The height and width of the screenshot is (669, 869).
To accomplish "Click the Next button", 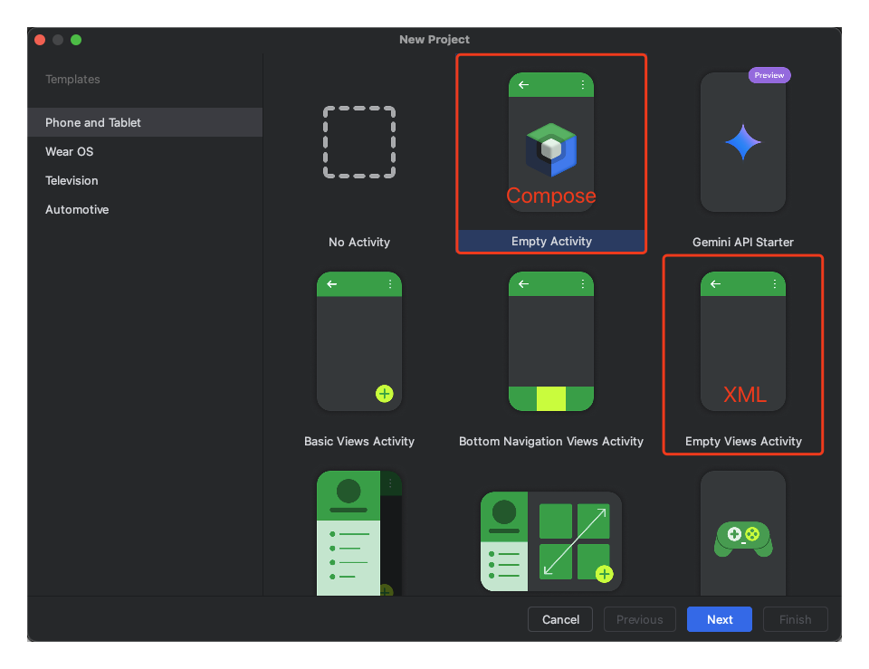I will pos(720,619).
